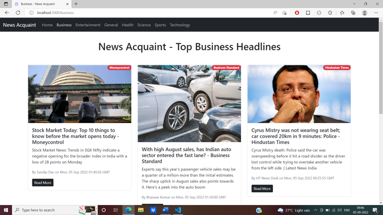The image size is (383, 215).
Task: Open the Extensions puzzle icon
Action: tap(330, 13)
